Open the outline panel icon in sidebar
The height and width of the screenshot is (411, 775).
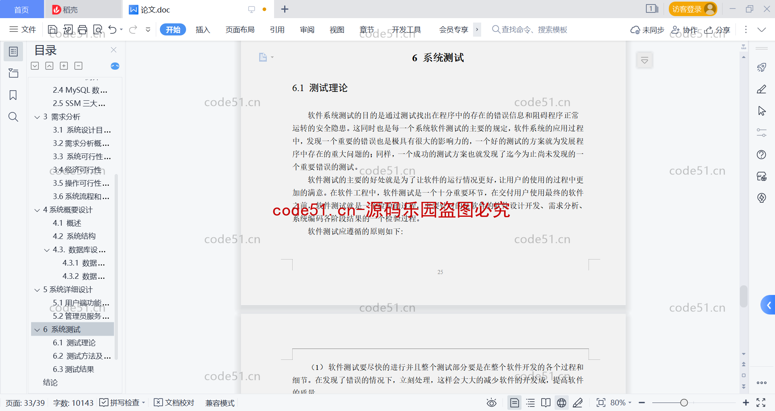click(13, 52)
